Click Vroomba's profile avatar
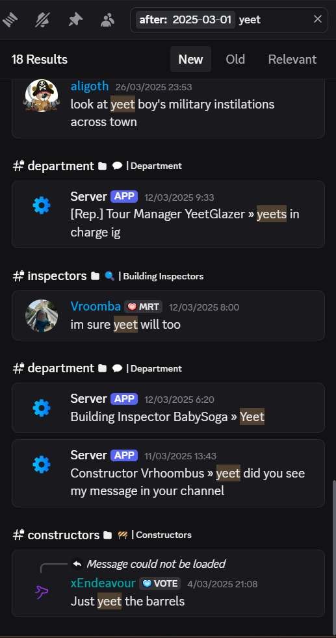Image resolution: width=336 pixels, height=638 pixels. tap(42, 316)
